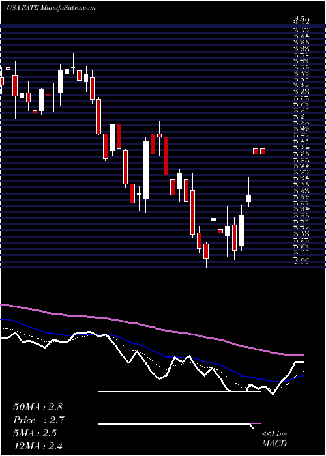Click the Price : 2.7 label

coord(38,420)
